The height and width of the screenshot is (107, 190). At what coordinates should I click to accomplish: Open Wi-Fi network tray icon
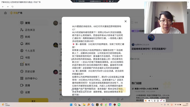[175, 105]
